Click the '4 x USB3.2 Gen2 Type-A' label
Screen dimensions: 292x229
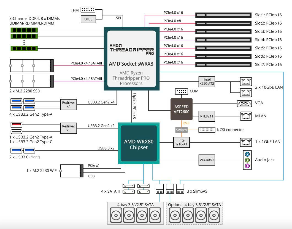point(31,114)
